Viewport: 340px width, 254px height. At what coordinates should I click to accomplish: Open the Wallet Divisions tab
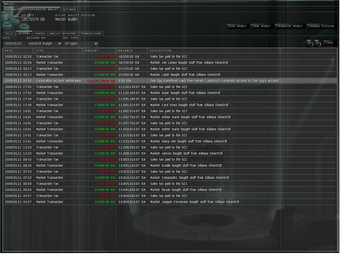63,33
